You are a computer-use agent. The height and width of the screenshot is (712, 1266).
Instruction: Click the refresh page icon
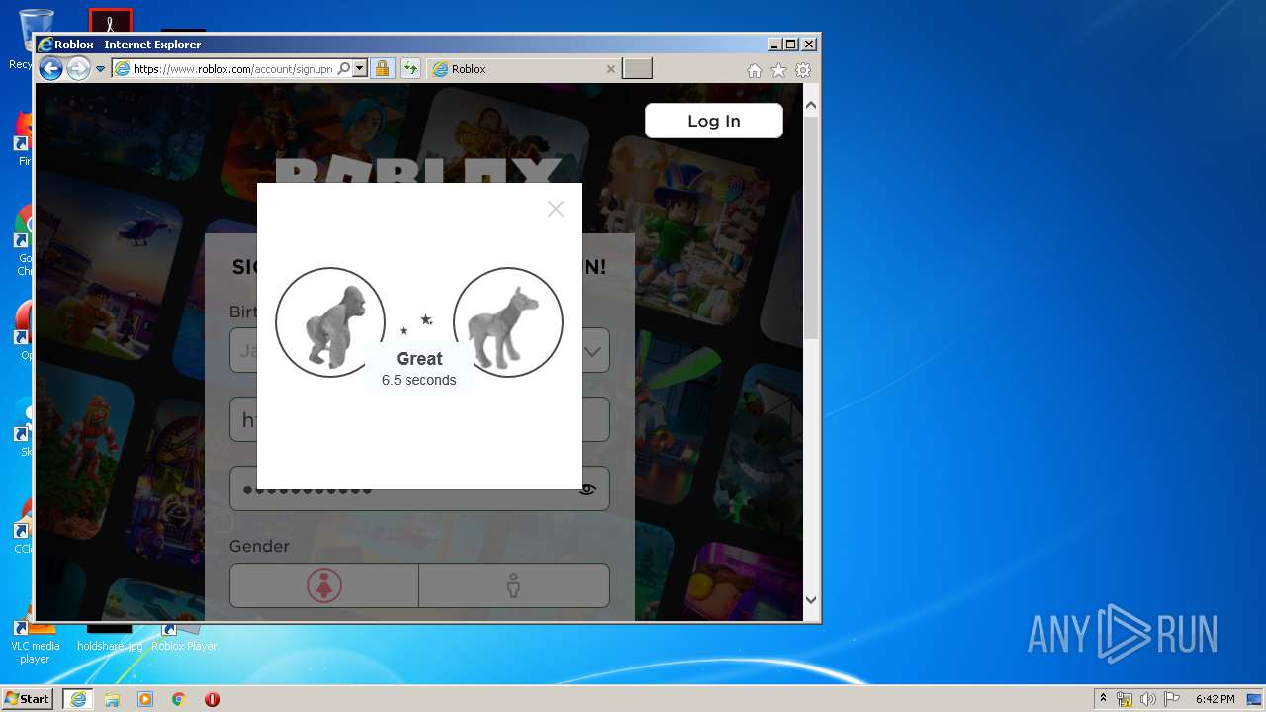(x=410, y=69)
